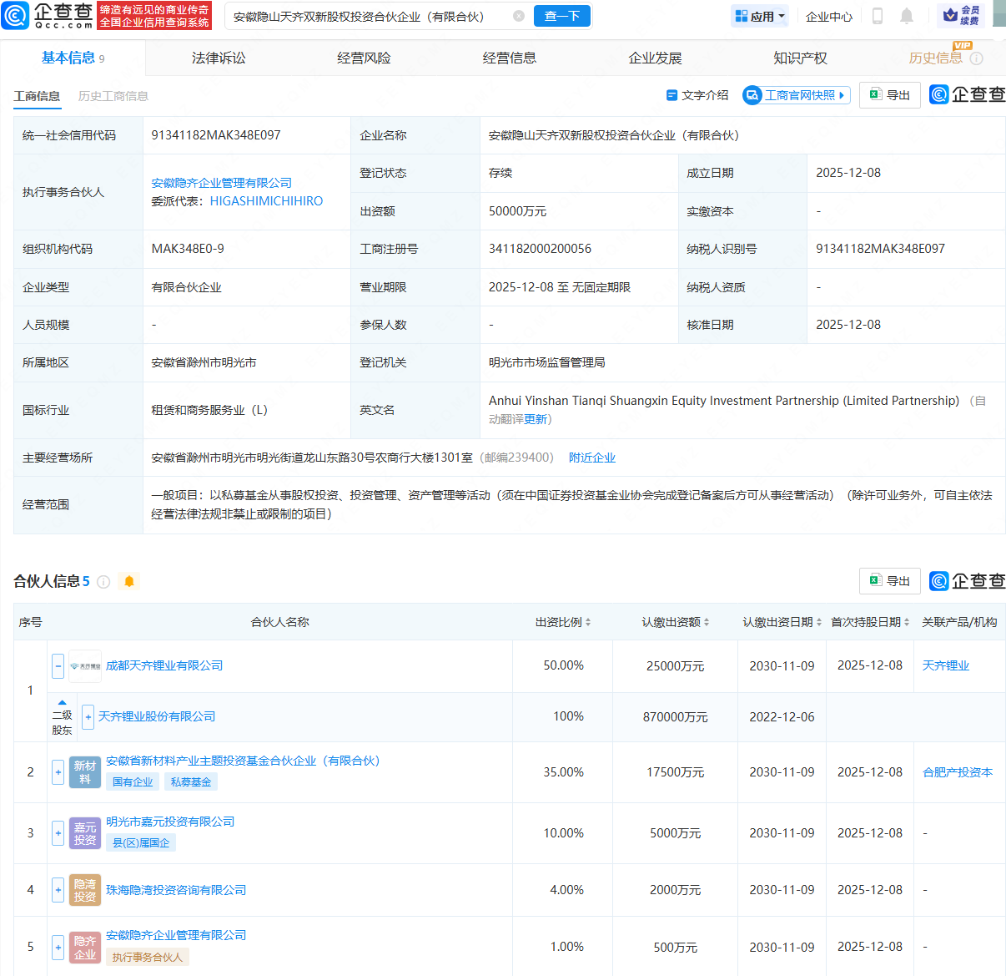Click the blue 文字介绍 icon

674,94
